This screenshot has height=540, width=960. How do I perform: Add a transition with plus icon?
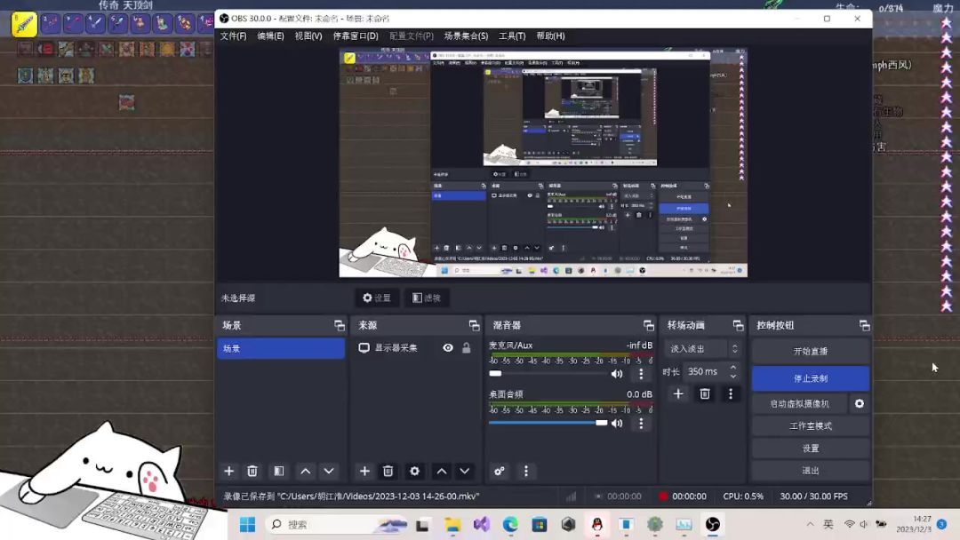tap(678, 393)
